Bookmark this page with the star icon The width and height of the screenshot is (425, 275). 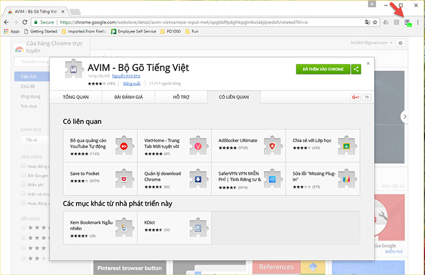[x=375, y=22]
